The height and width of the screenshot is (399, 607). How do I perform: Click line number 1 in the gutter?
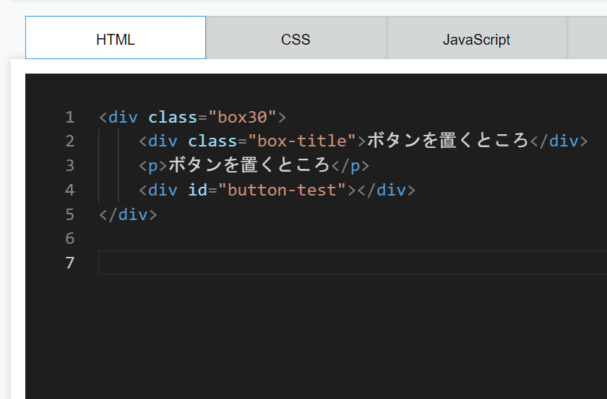69,117
